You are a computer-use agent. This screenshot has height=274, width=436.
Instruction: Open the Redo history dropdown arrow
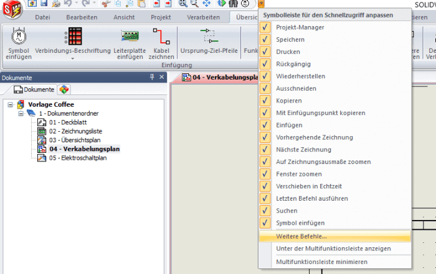94,3
